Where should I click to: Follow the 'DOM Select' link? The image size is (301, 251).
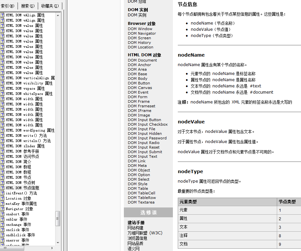139,180
